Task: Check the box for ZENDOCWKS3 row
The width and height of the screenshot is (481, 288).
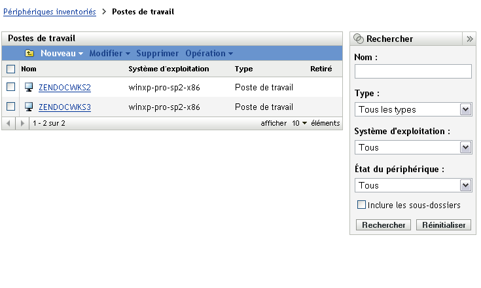Action: click(x=10, y=107)
